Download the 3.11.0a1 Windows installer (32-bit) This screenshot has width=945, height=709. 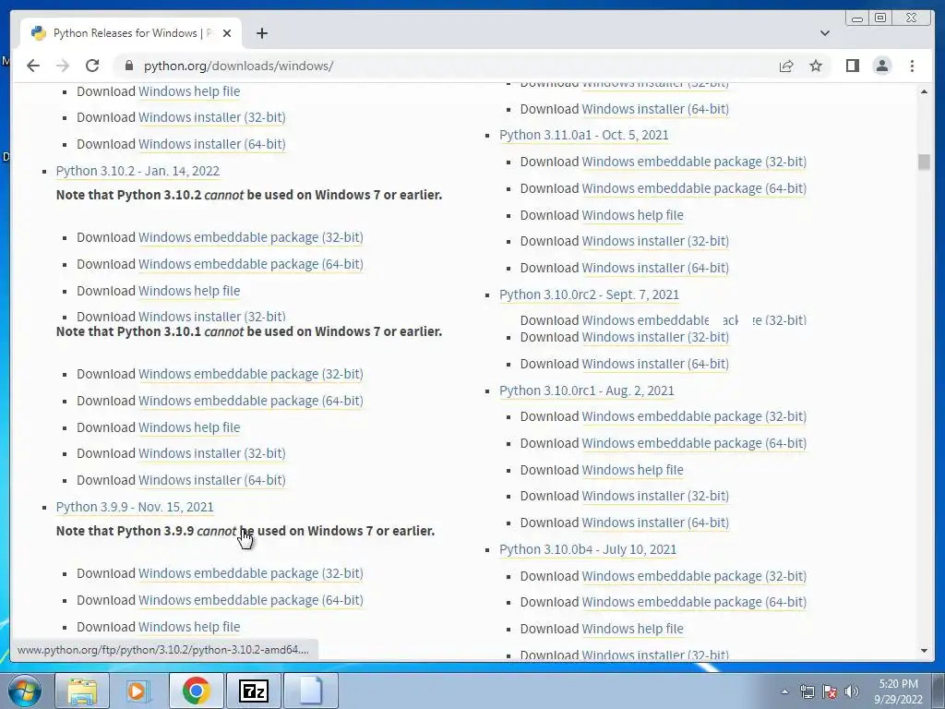(x=655, y=241)
